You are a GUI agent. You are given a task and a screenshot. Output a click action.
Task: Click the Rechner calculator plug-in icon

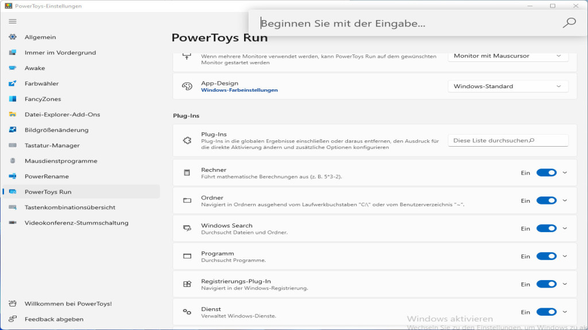pyautogui.click(x=187, y=172)
